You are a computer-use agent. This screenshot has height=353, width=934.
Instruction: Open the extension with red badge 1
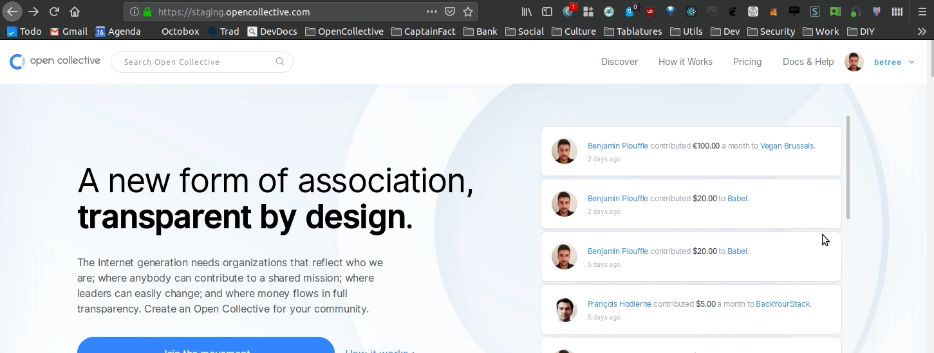[x=569, y=11]
